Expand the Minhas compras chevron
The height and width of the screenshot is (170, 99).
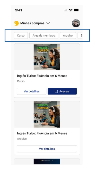[48, 23]
